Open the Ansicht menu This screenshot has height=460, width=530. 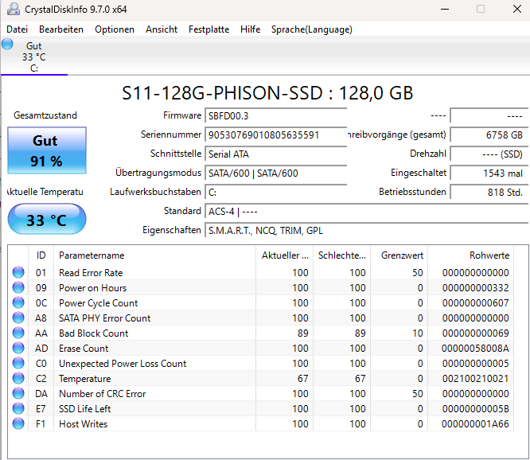pyautogui.click(x=162, y=29)
